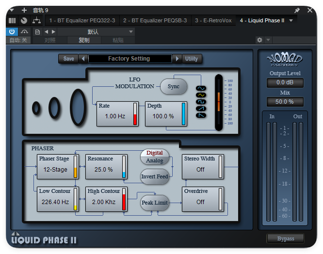The height and width of the screenshot is (254, 323).
Task: Close the plugin window with X
Action: tap(310, 10)
